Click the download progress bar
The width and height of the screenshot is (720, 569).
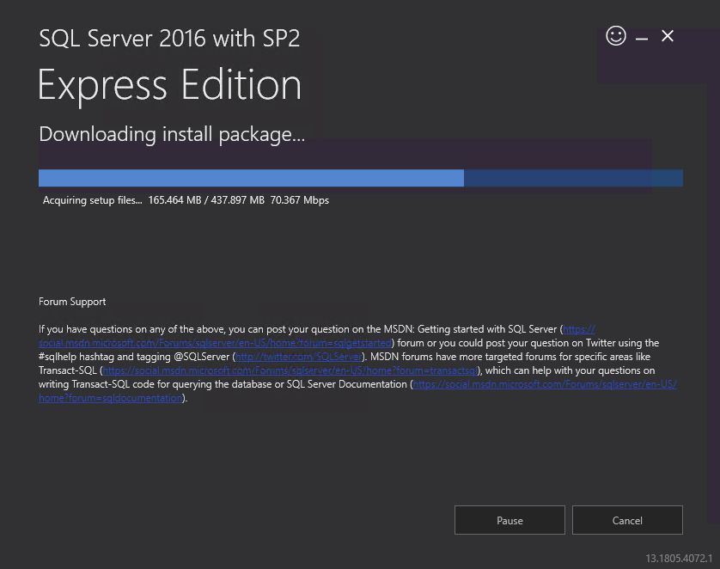click(361, 178)
